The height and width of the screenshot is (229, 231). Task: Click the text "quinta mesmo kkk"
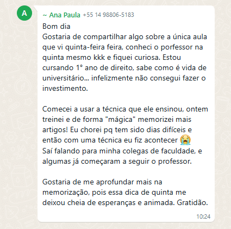tap(73, 58)
